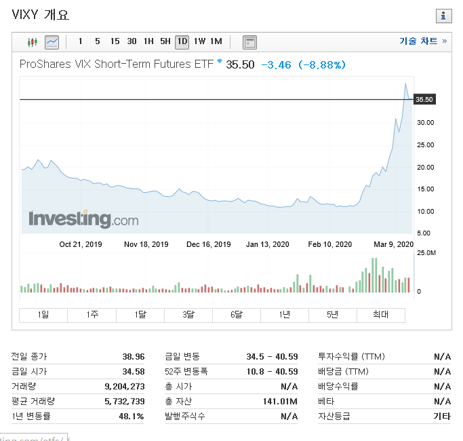Click the 전일 종가 value 38.96
The width and height of the screenshot is (463, 441).
(x=134, y=357)
